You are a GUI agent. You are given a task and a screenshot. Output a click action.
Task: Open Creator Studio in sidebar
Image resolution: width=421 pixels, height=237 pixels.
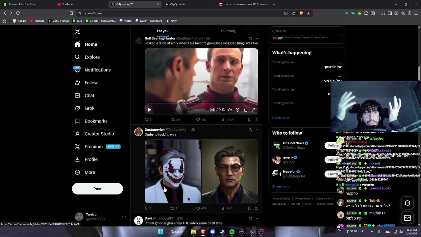coord(94,134)
